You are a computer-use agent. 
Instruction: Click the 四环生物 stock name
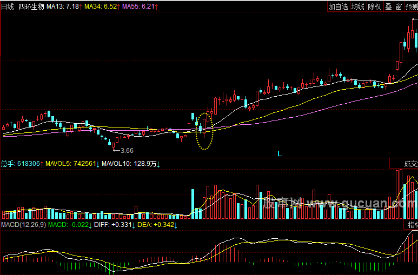pyautogui.click(x=31, y=6)
